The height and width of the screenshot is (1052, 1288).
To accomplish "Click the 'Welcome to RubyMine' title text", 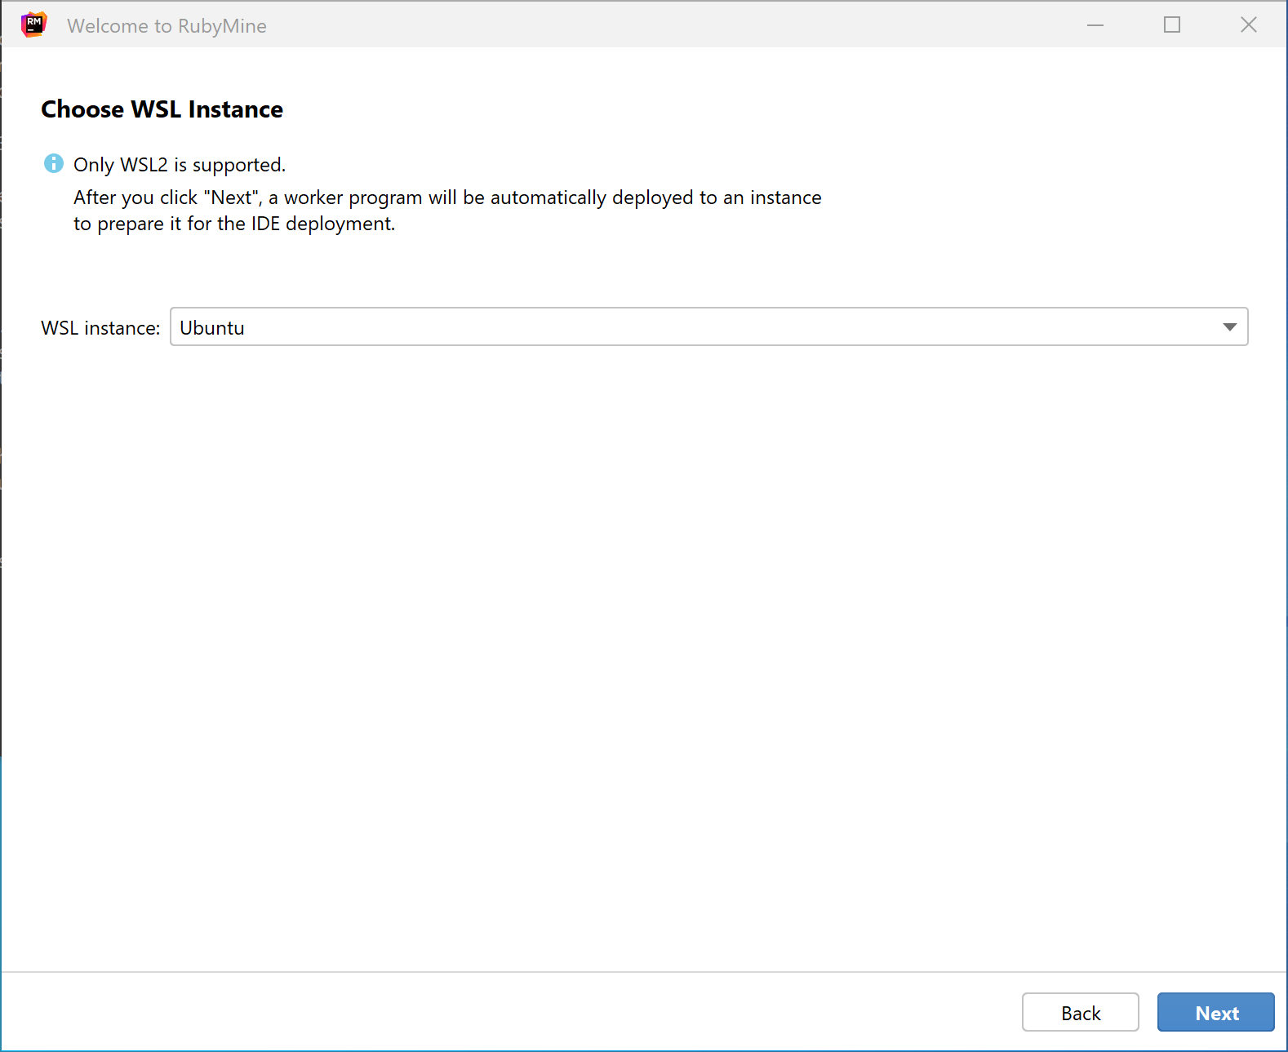I will tap(167, 26).
